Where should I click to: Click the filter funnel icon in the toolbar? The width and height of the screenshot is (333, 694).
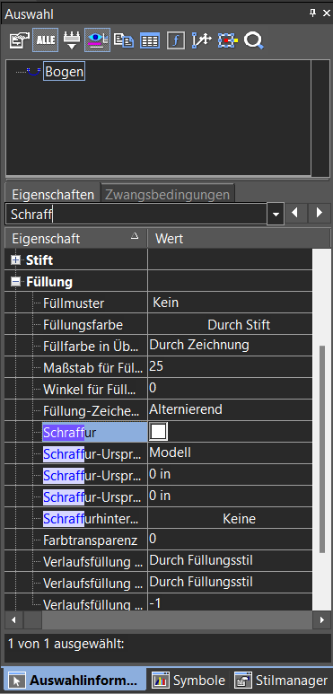[71, 40]
